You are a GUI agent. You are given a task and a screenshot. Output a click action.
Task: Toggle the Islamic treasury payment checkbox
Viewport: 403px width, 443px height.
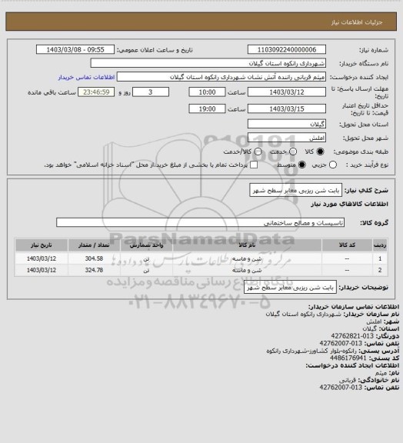coord(254,165)
